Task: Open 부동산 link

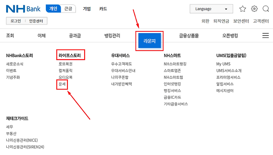Action: click(x=11, y=133)
